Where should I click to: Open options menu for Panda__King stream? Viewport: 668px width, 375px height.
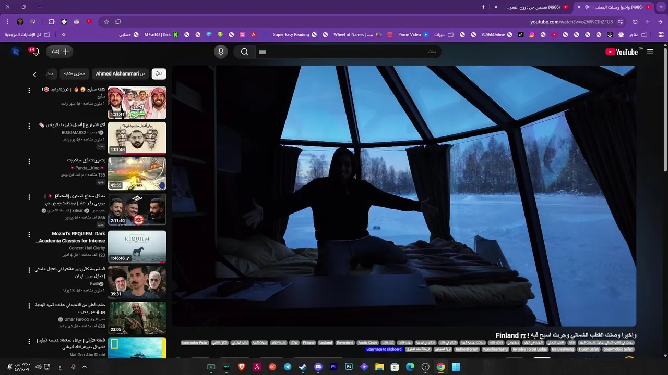29,161
